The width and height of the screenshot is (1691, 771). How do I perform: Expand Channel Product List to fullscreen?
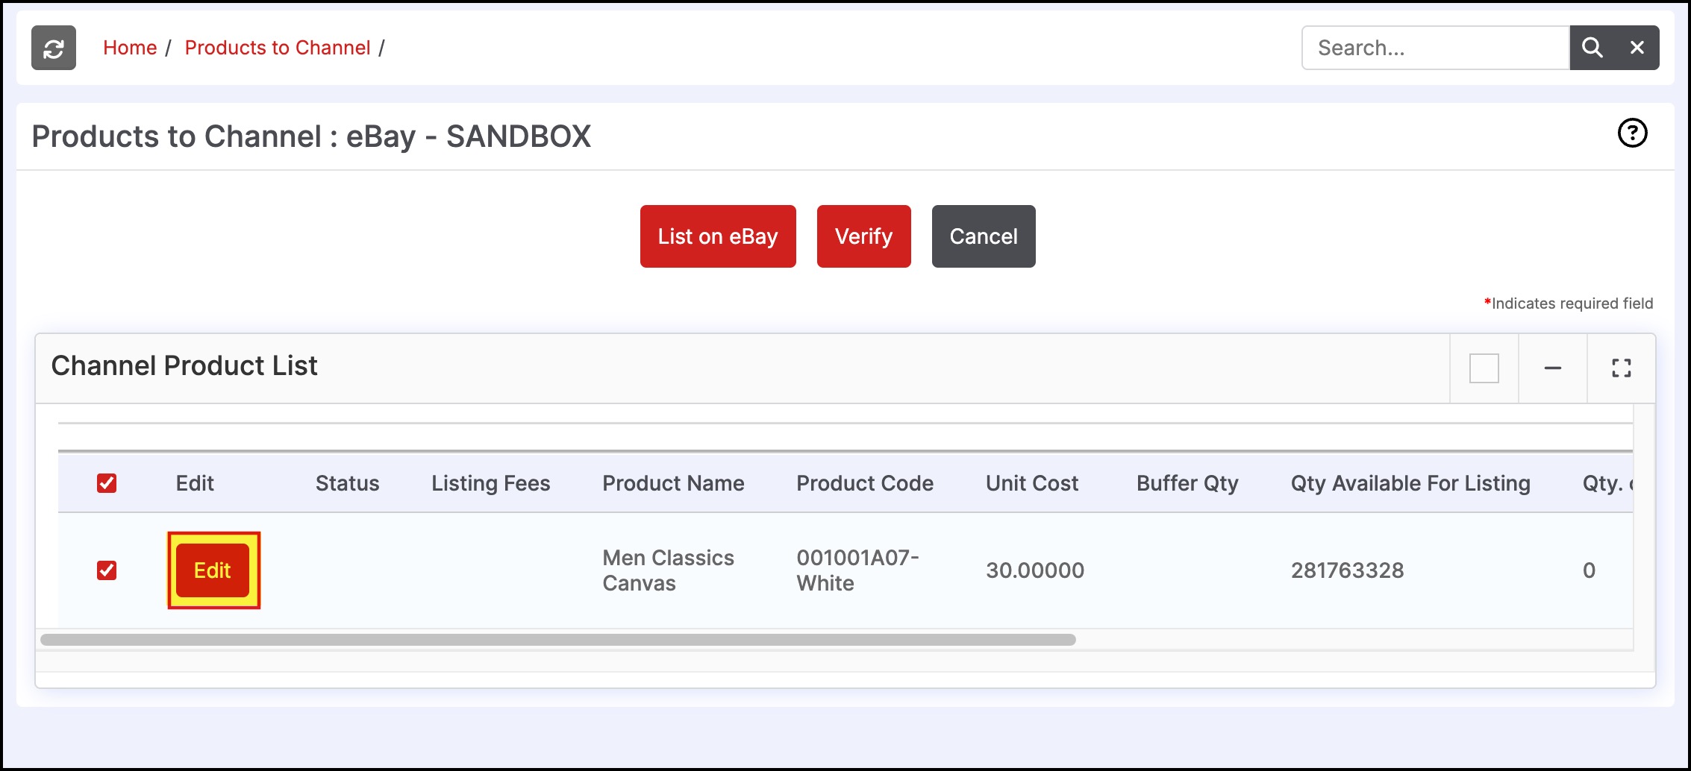click(1622, 368)
